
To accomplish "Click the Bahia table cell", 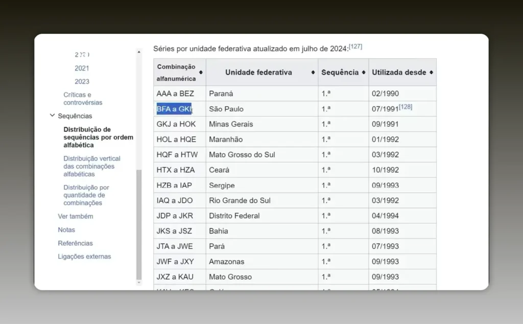I will coord(262,231).
